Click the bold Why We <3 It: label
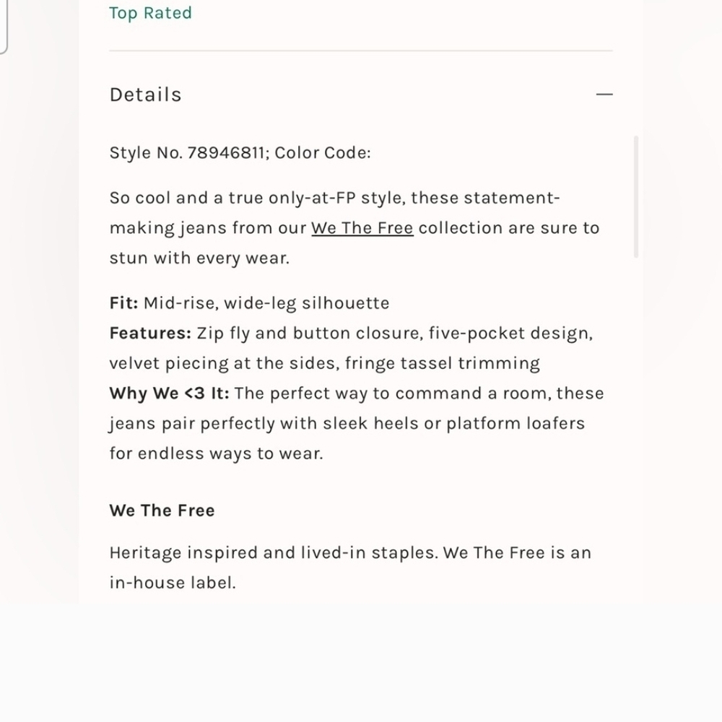The width and height of the screenshot is (722, 722). 169,393
